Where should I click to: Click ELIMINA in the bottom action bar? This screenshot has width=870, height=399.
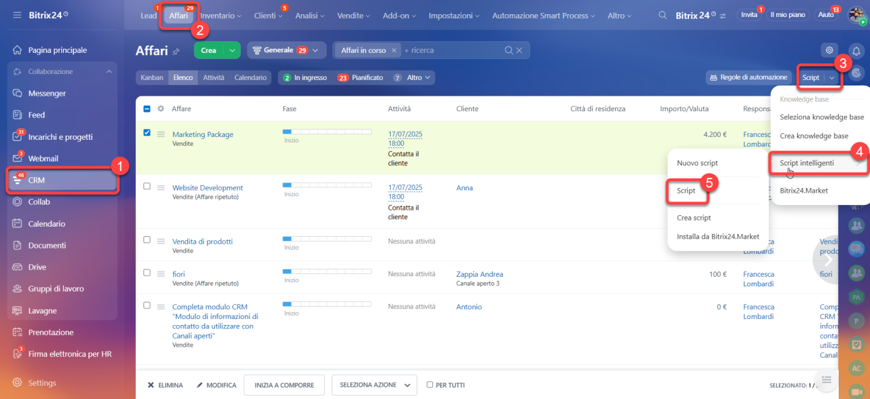[x=165, y=385]
